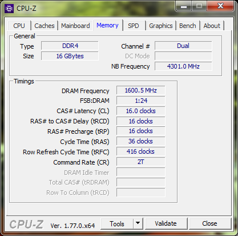Click the Validate button

click(x=166, y=223)
